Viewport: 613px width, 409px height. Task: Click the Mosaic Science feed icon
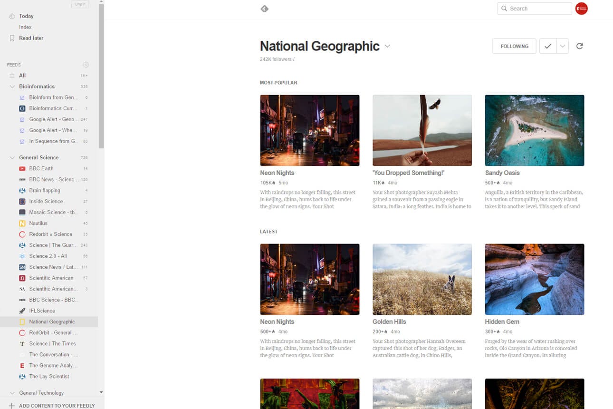tap(22, 212)
